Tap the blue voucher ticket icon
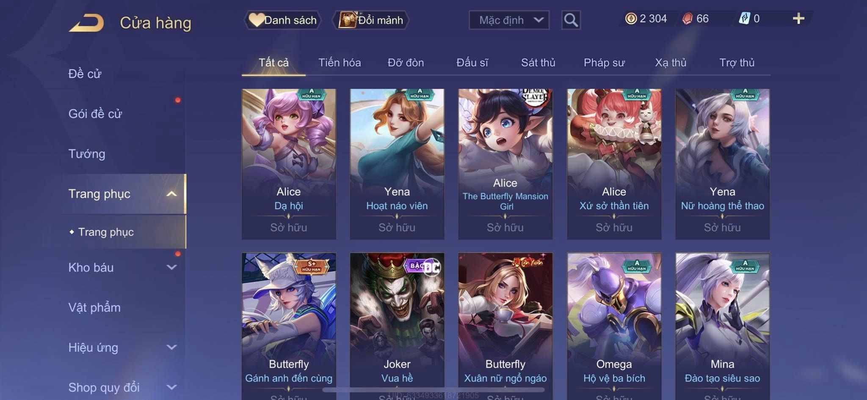Screen dimensions: 867x400 (744, 19)
